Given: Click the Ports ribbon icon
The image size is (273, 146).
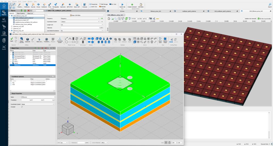Looking at the screenshot, I should [x=50, y=5].
